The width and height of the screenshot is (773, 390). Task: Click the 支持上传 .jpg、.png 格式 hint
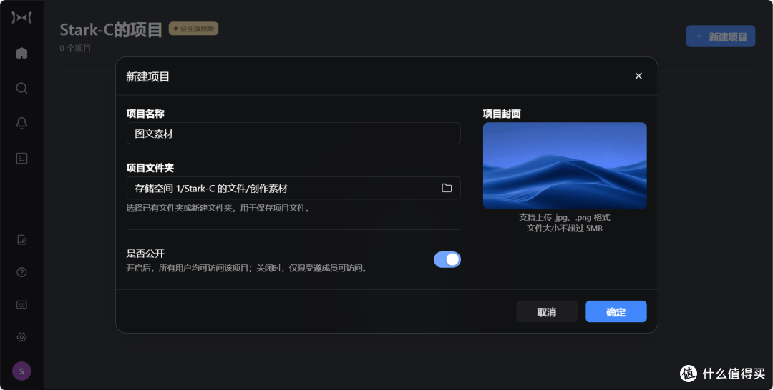click(x=565, y=217)
